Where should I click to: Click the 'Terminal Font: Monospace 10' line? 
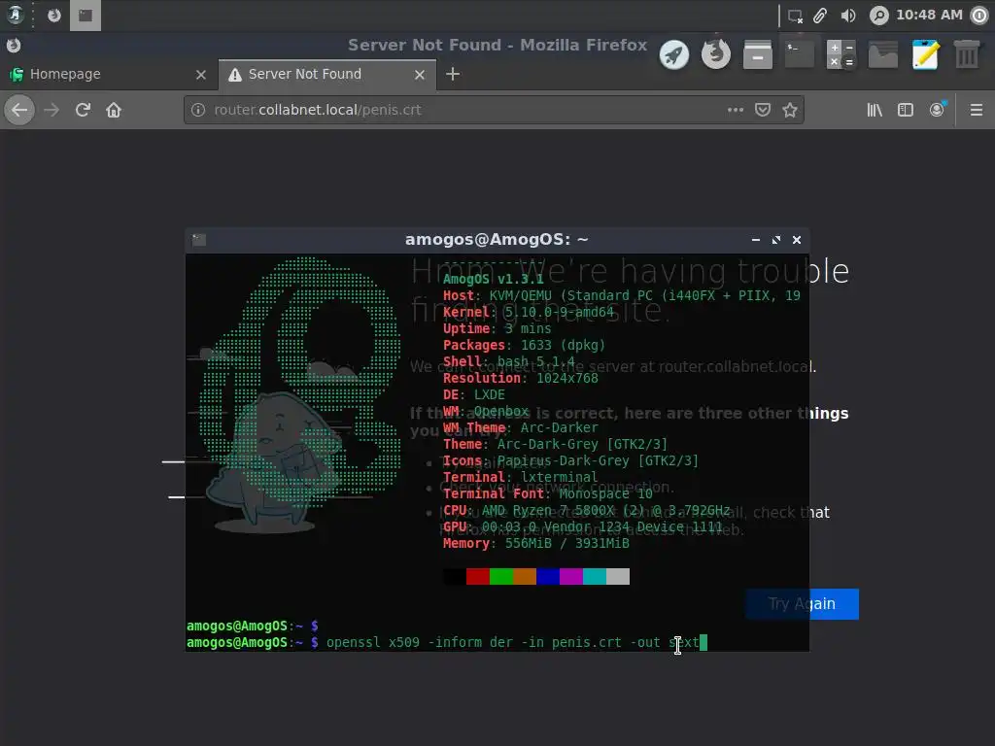548,493
